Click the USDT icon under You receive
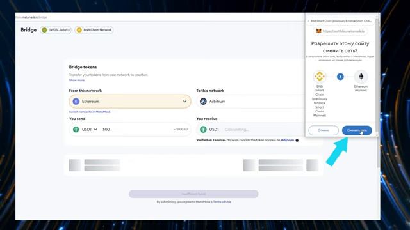The image size is (410, 230). pos(203,129)
